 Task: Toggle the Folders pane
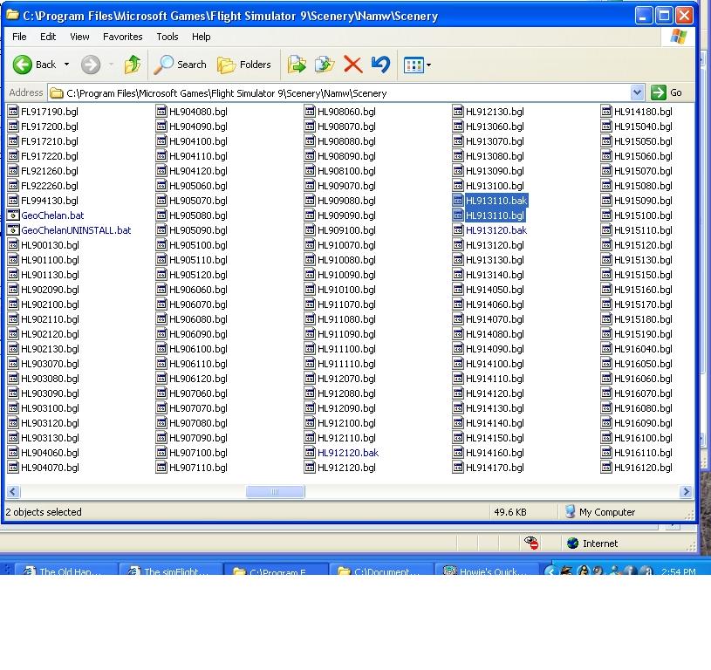[x=244, y=65]
